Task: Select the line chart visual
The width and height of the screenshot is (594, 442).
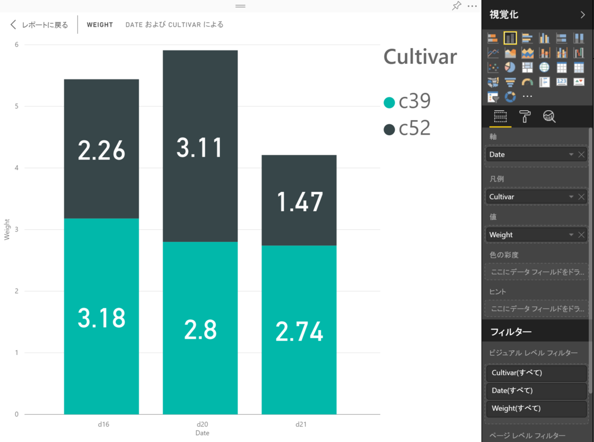Action: coord(493,53)
